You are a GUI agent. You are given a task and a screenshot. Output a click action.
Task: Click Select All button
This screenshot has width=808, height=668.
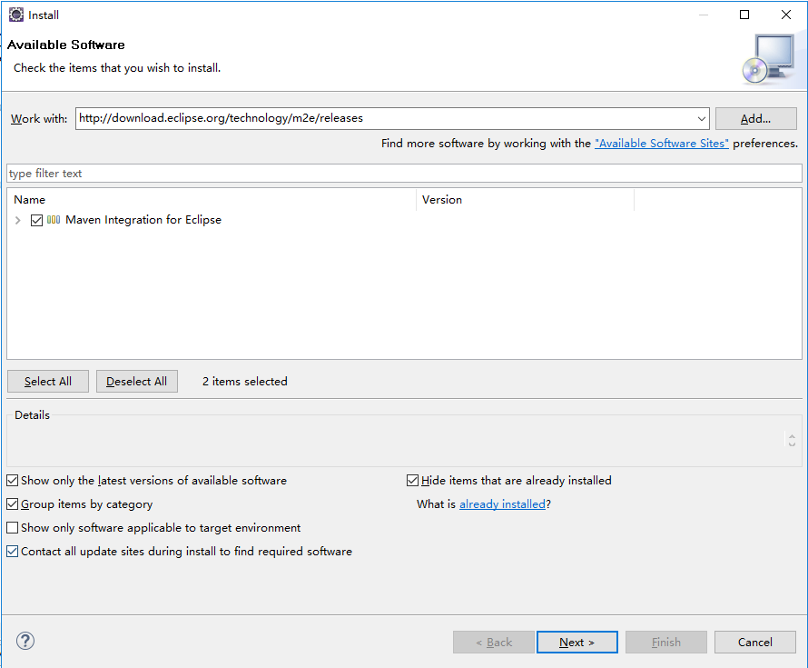48,381
